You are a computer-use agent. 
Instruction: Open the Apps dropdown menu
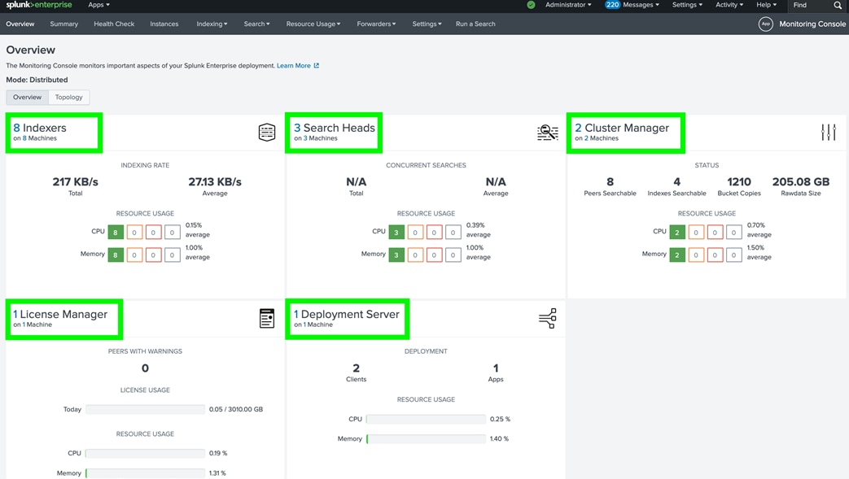[x=98, y=5]
